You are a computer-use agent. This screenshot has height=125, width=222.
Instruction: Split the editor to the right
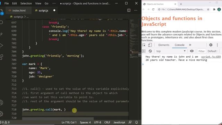point(129,10)
